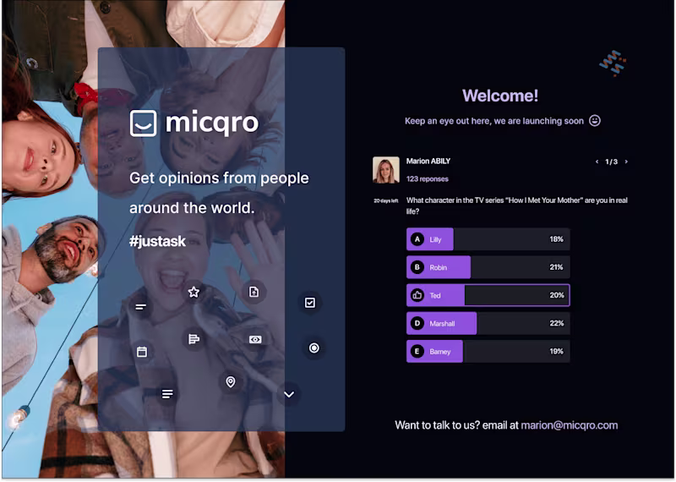
Task: Select poll answer A Lilly
Action: 488,239
